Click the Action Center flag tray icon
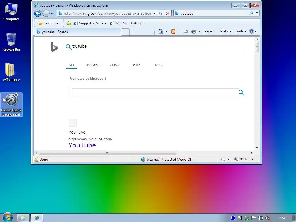Viewport: 296px width, 222px height. pyautogui.click(x=254, y=218)
